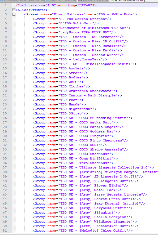158x235 pixels.
Task: Click the "[Army] Sassy Secrets Lingerie" line
Action: (x=90, y=194)
